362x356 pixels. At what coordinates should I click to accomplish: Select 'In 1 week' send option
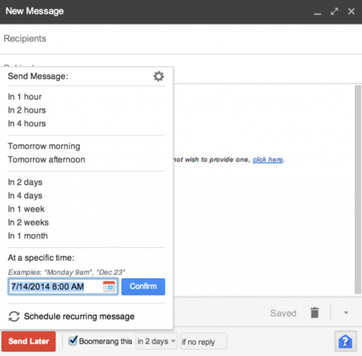point(26,209)
